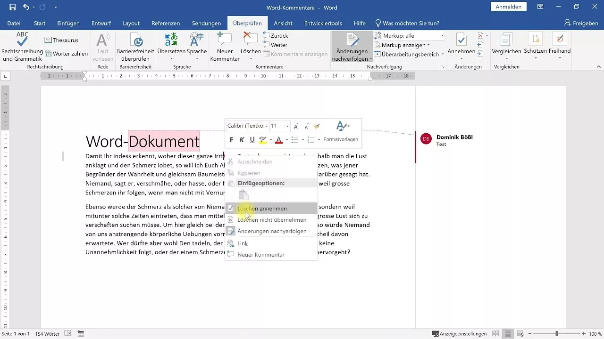The image size is (604, 339).
Task: Open the Übersetzen tool
Action: pyautogui.click(x=171, y=46)
